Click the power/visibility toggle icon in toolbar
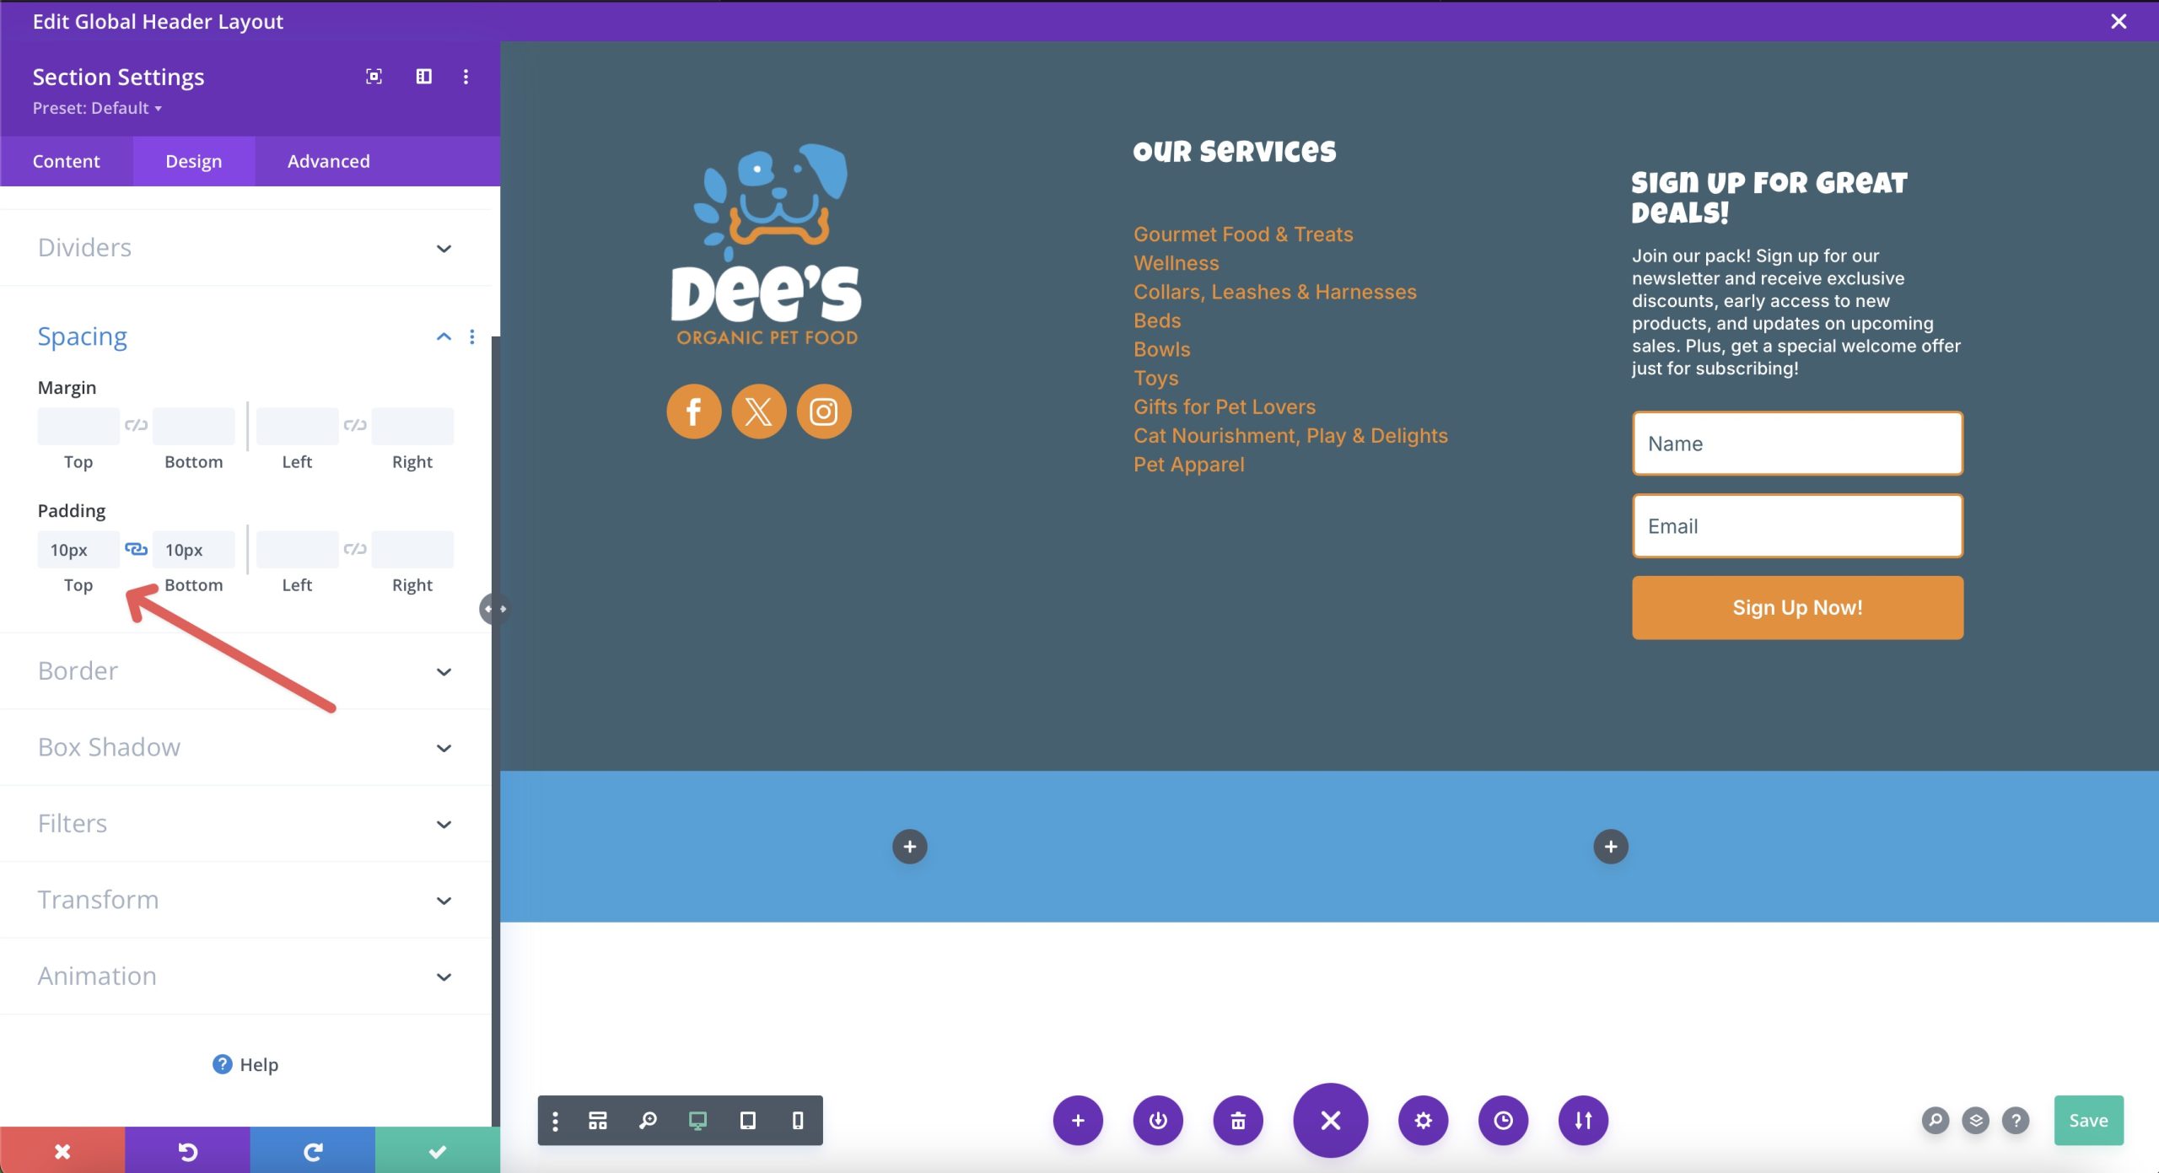Image resolution: width=2159 pixels, height=1173 pixels. pyautogui.click(x=1160, y=1120)
